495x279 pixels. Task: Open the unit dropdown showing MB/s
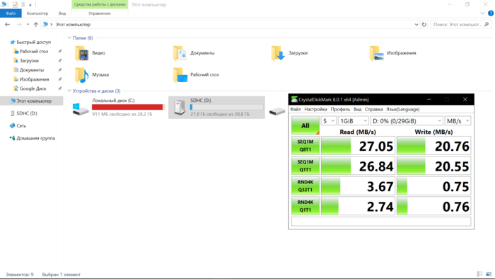coord(458,121)
